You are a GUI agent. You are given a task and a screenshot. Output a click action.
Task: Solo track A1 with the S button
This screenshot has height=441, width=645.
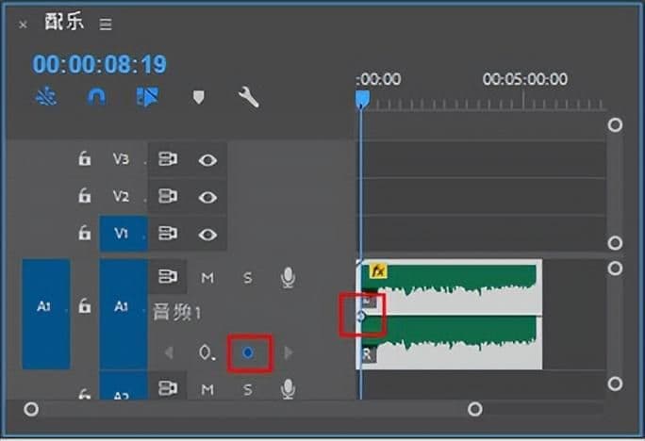248,277
